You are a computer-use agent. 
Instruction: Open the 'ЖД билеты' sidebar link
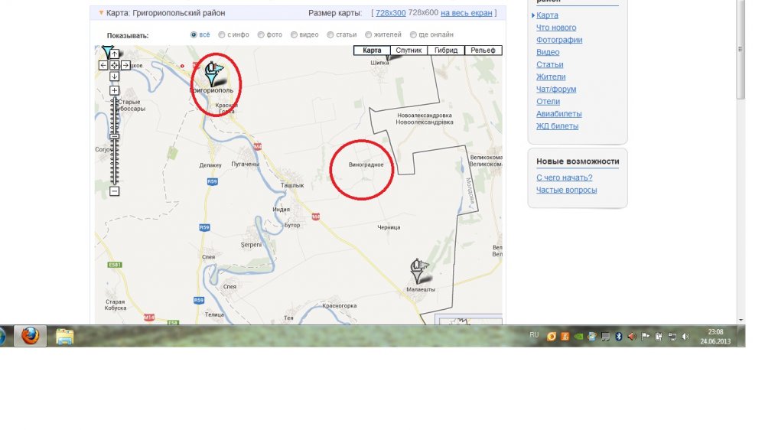(557, 126)
